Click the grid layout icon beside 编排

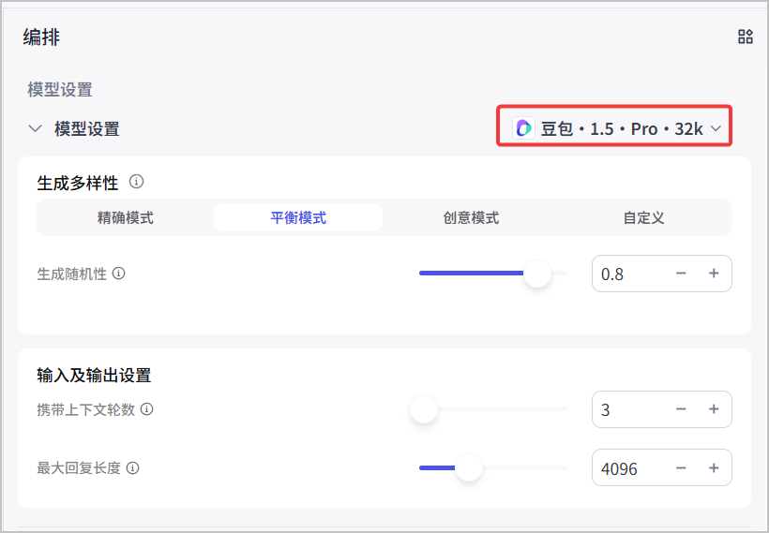tap(745, 37)
